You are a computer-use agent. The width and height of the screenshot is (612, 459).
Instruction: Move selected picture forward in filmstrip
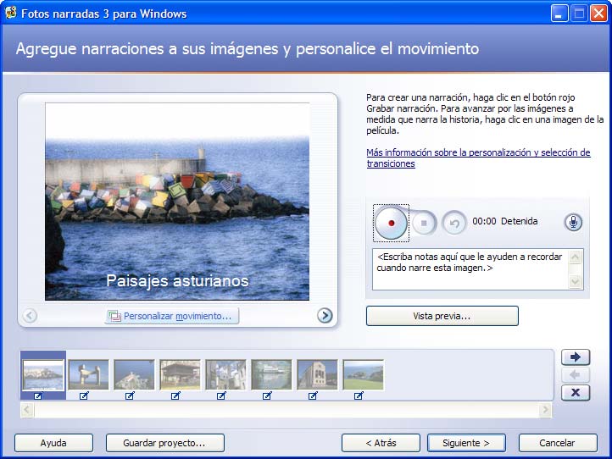pyautogui.click(x=576, y=357)
